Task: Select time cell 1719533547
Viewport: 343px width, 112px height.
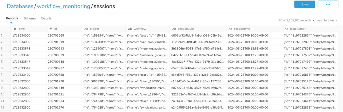Action: click(x=28, y=61)
